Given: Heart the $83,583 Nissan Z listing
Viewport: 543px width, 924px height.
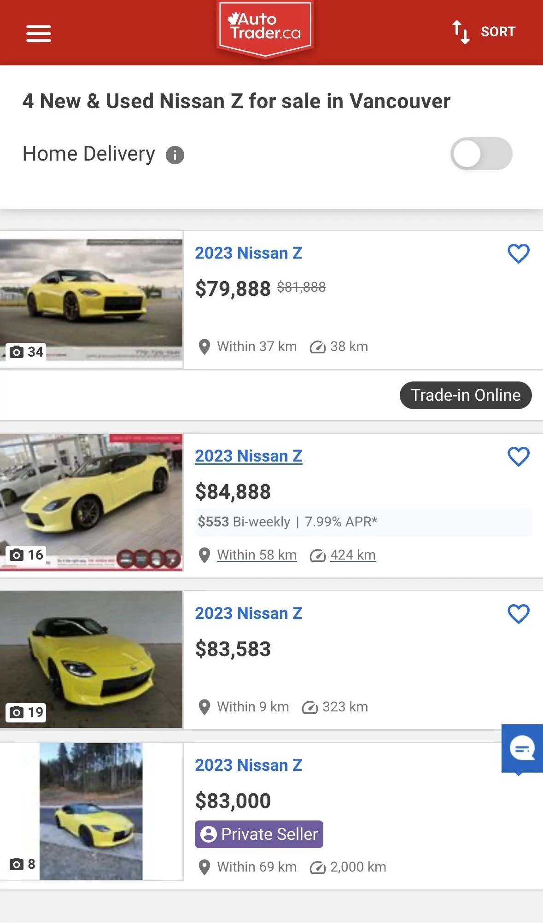Looking at the screenshot, I should [x=519, y=614].
